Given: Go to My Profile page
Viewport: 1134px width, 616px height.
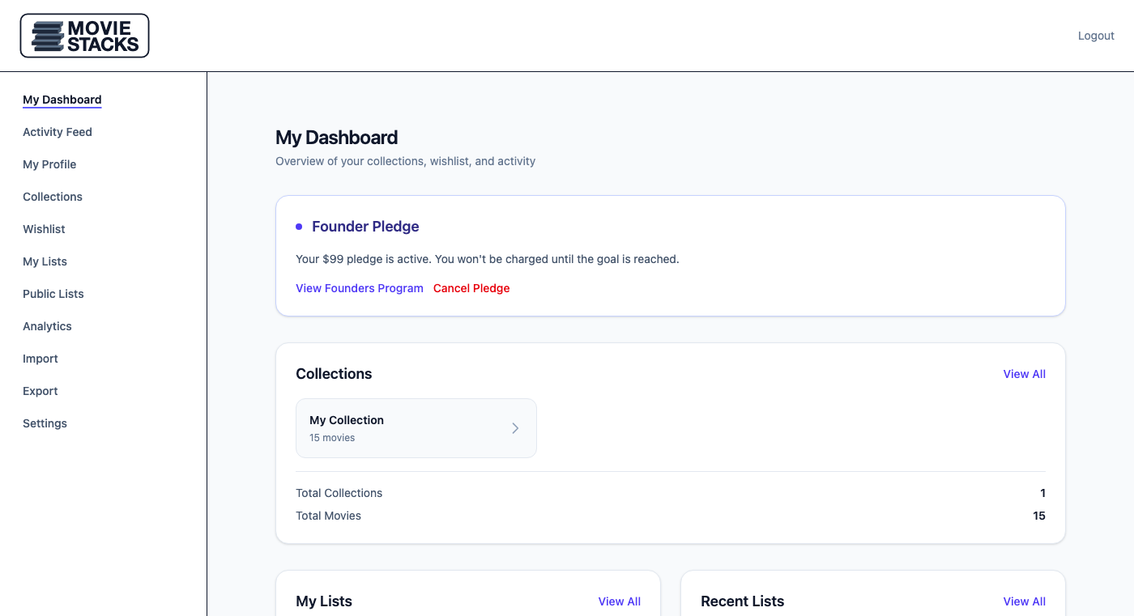Looking at the screenshot, I should 49,164.
